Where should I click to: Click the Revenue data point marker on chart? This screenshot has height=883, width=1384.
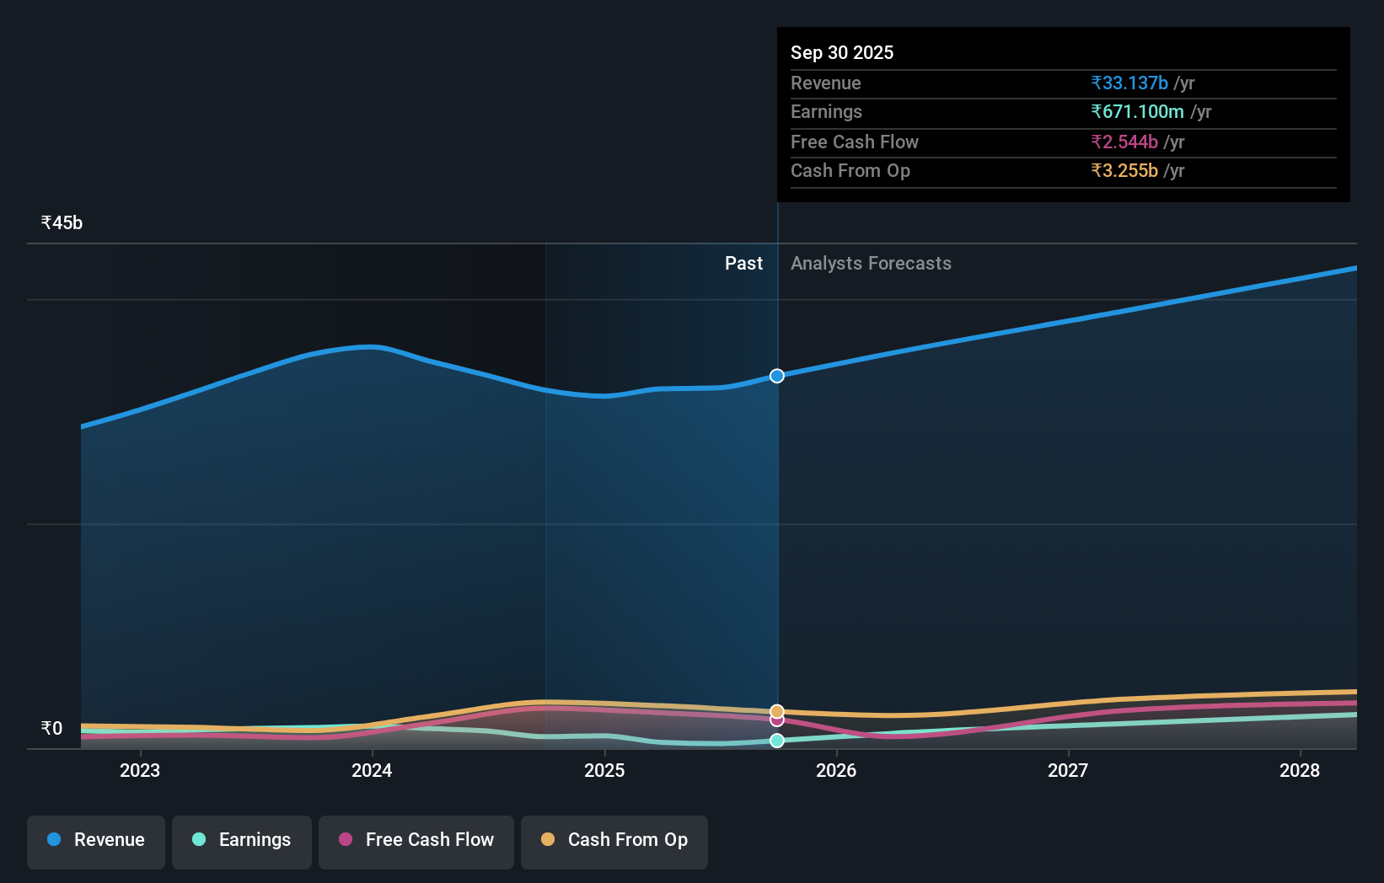[775, 377]
